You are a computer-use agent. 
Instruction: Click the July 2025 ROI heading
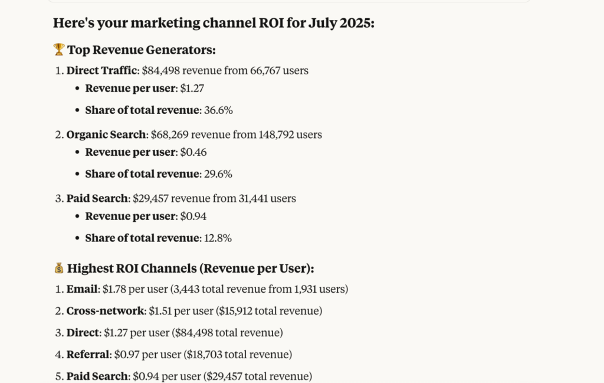[214, 23]
